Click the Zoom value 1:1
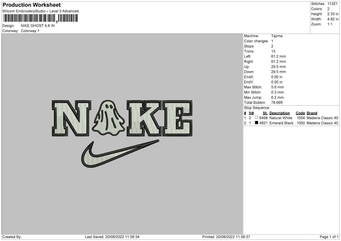The height and width of the screenshot is (241, 341). pos(330,24)
